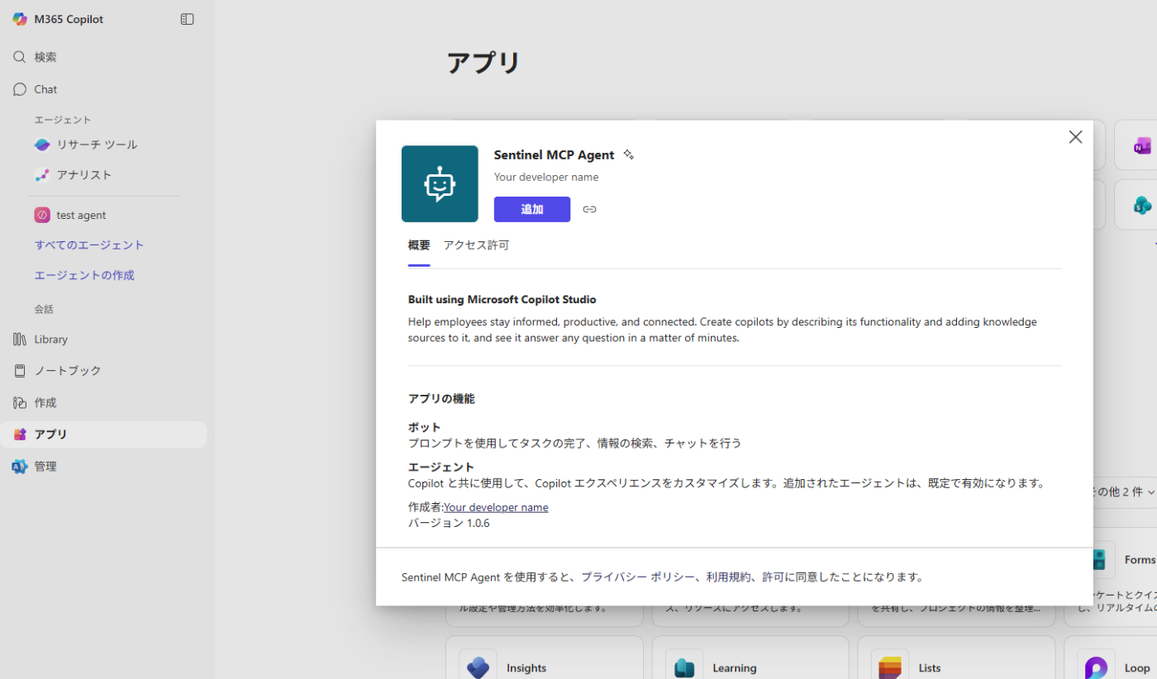Open 作成 in the sidebar
Viewport: 1157px width, 679px height.
pos(103,403)
